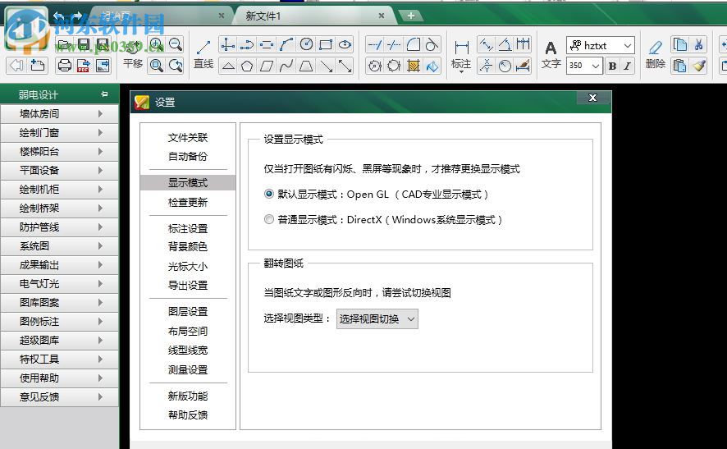Viewport: 727px width, 449px height.
Task: Select the arc drawing tool
Action: (x=286, y=44)
